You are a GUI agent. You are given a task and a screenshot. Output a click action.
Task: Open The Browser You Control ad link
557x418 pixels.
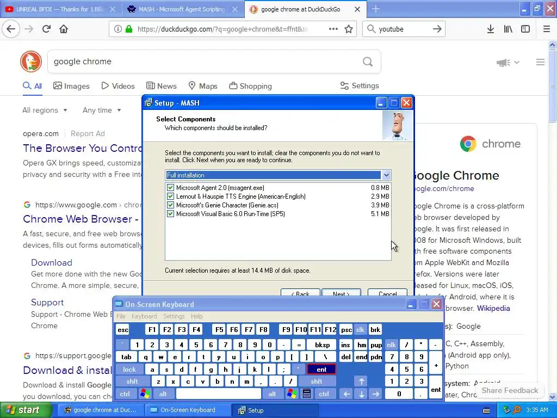pyautogui.click(x=83, y=148)
